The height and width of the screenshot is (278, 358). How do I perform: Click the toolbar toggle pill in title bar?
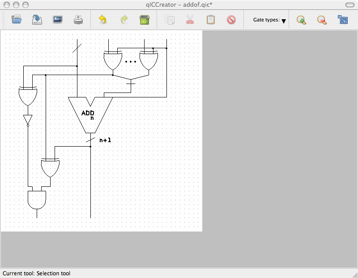[349, 5]
